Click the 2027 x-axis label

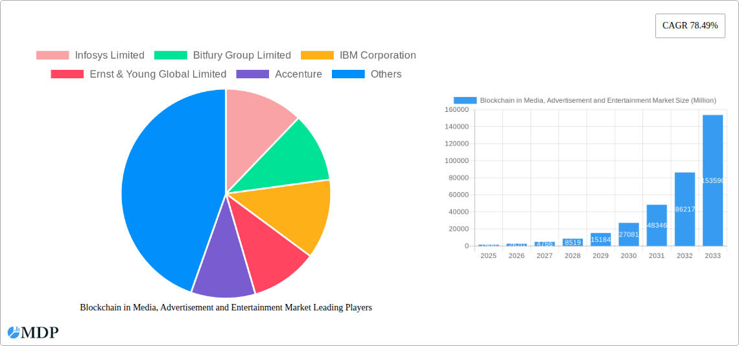click(x=545, y=255)
